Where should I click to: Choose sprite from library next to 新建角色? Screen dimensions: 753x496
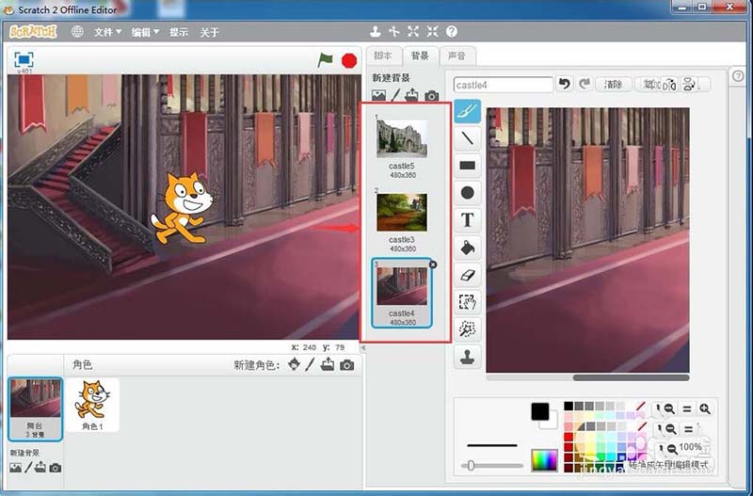click(x=294, y=364)
